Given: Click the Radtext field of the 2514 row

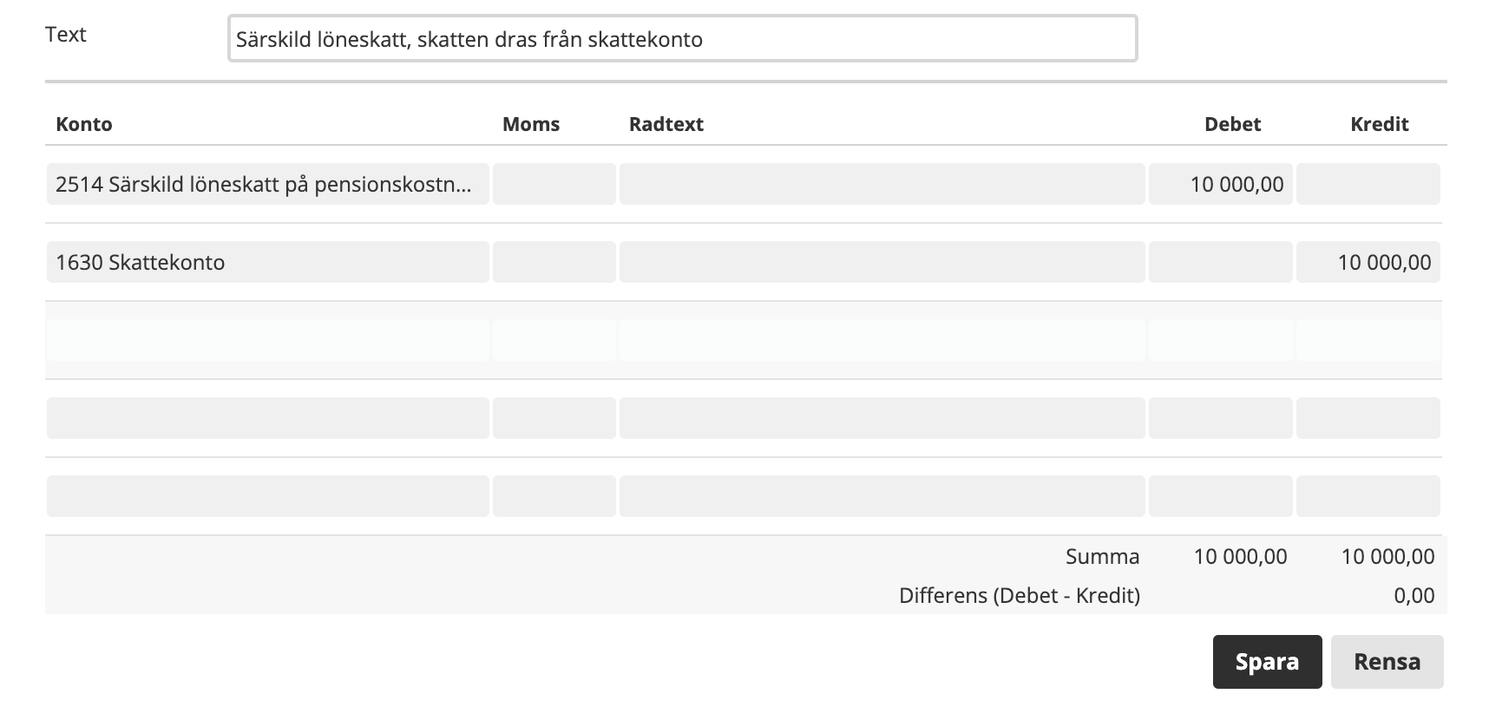Looking at the screenshot, I should (882, 184).
